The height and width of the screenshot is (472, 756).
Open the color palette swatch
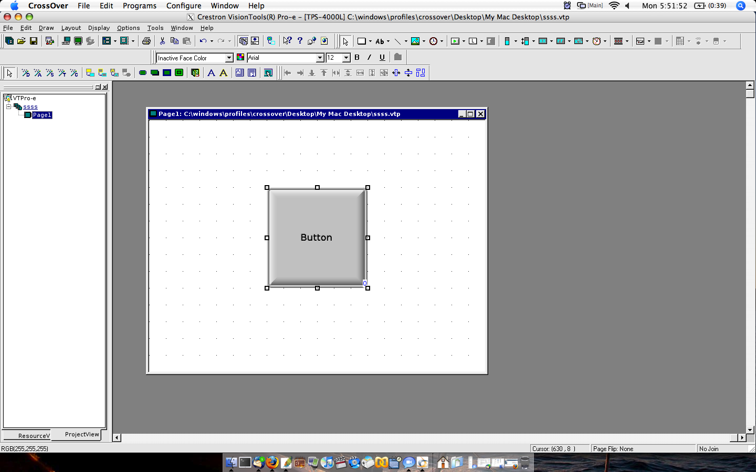coord(241,58)
